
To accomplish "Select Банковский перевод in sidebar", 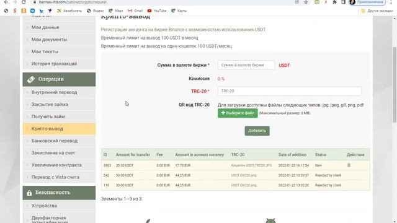I will click(60, 141).
